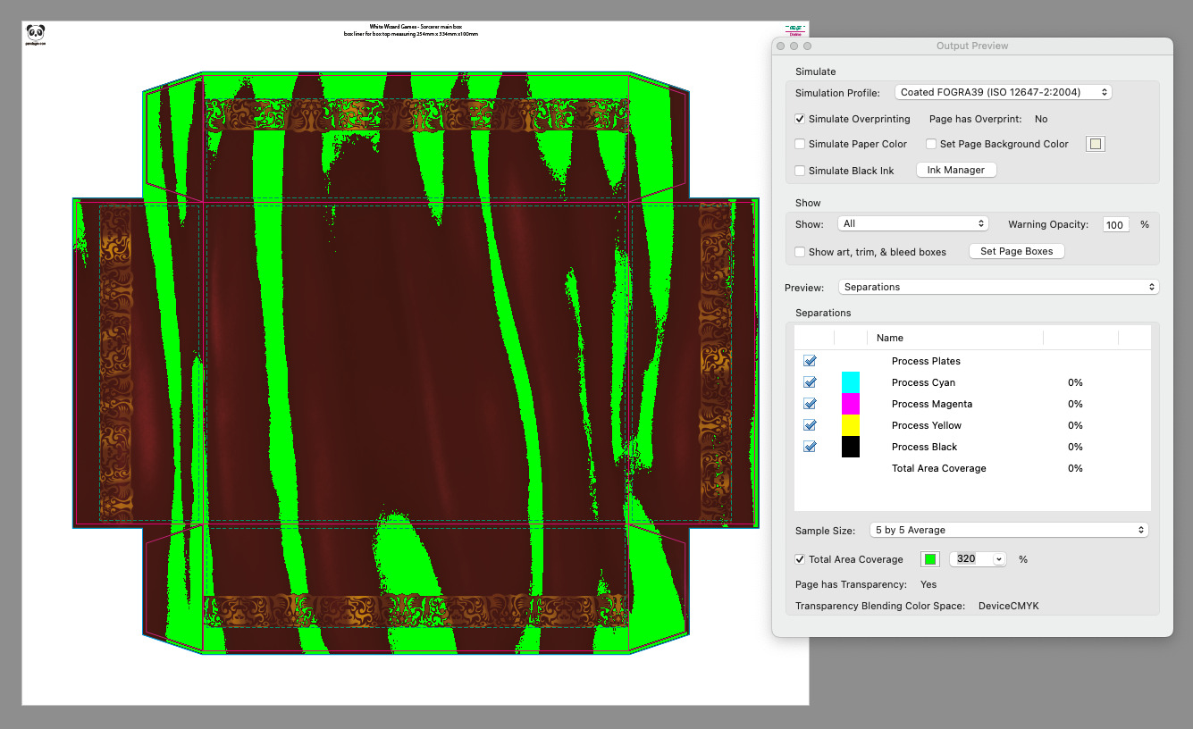Click the panda logo on the page
The image size is (1193, 729).
pyautogui.click(x=36, y=34)
